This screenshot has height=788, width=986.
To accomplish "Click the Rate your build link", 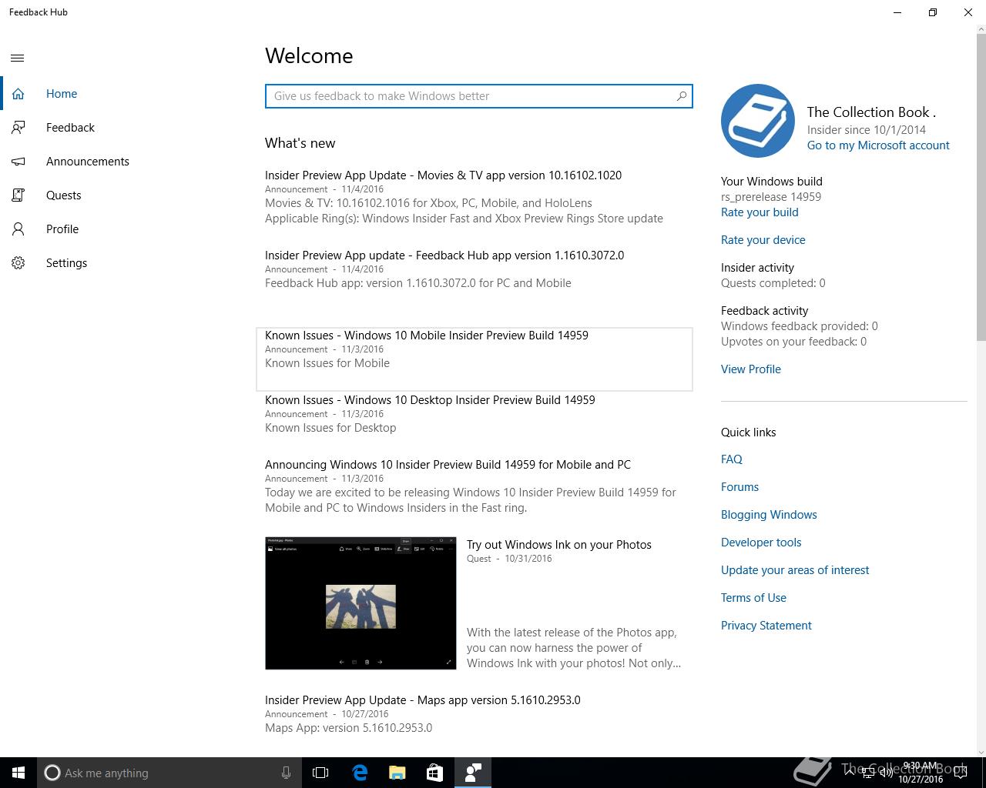I will [x=760, y=212].
